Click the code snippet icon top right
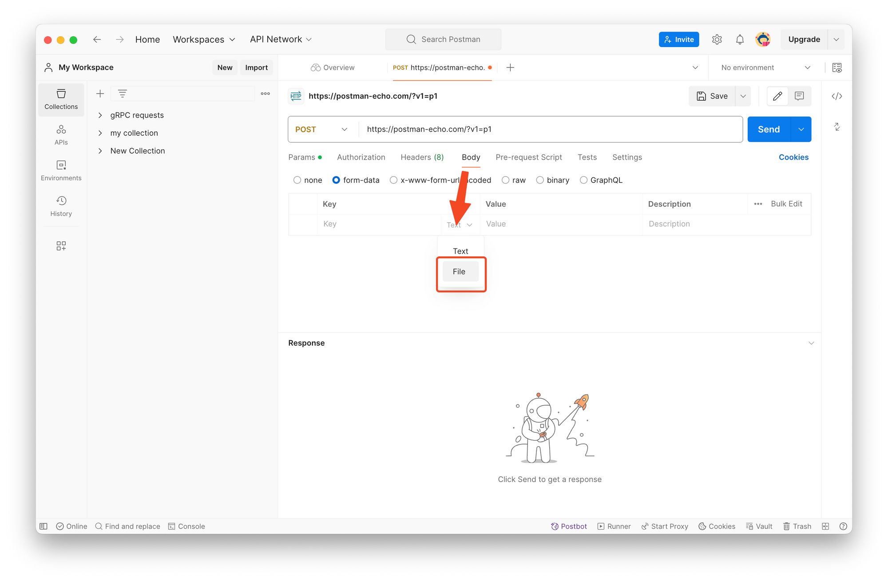Screen dimensions: 888x581 (x=837, y=96)
